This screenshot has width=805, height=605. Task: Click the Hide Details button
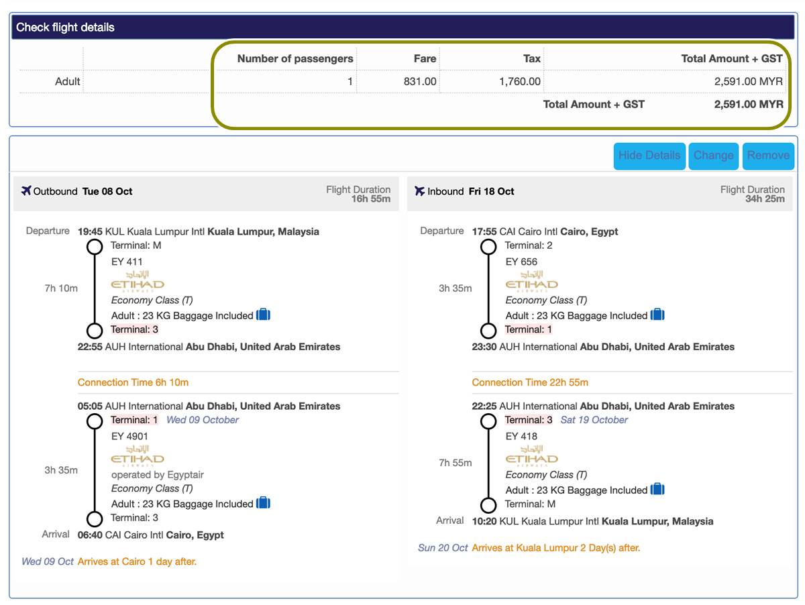(x=649, y=156)
